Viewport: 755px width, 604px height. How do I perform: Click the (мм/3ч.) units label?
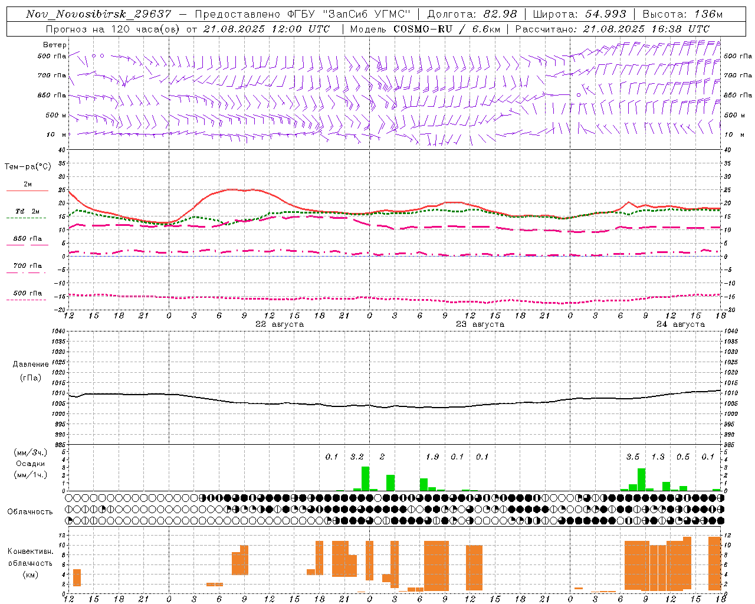(31, 452)
